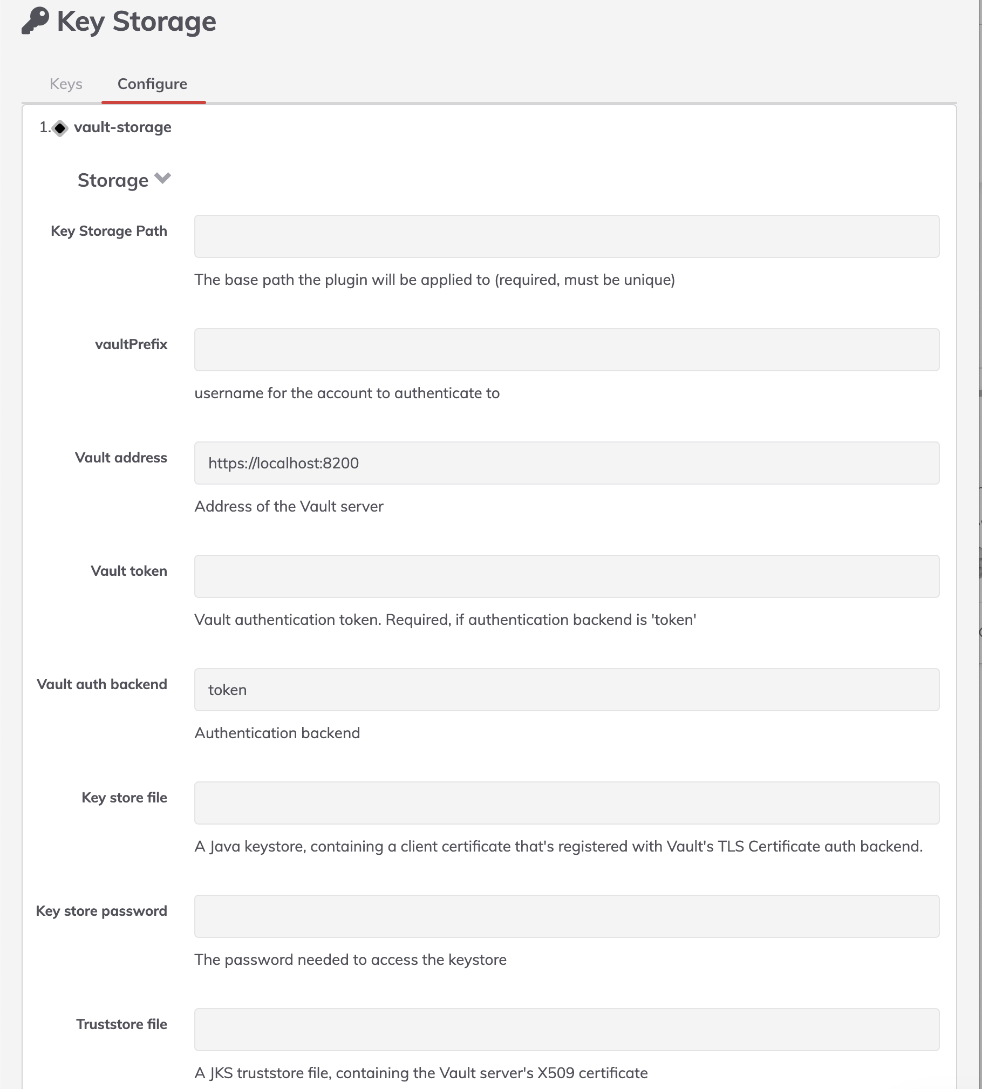Focus the vaultPrefix text field
Image resolution: width=982 pixels, height=1089 pixels.
coord(567,350)
